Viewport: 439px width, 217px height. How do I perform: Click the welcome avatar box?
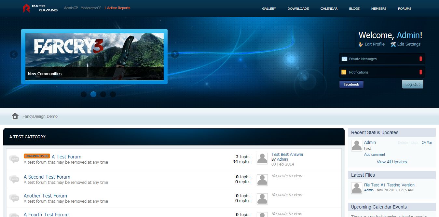347,40
